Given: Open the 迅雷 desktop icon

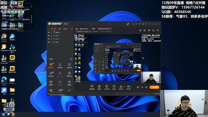Looking at the screenshot, I should [4, 91].
